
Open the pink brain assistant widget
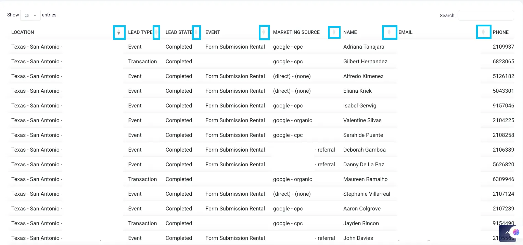pyautogui.click(x=516, y=232)
